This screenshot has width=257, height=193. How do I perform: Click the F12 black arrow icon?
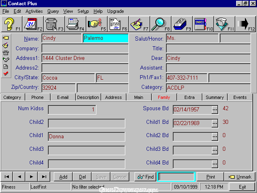[246, 24]
